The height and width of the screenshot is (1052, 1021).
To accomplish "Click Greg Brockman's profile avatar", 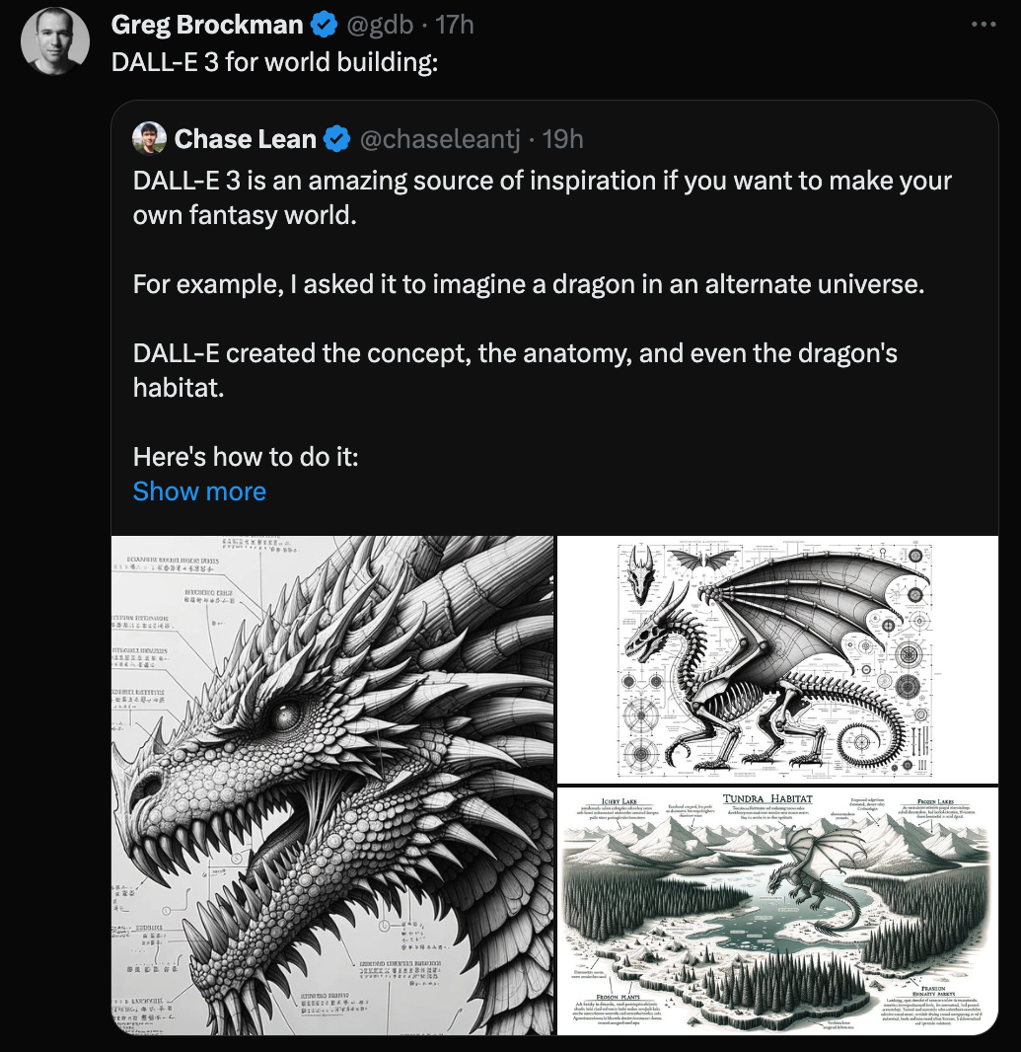I will point(55,41).
